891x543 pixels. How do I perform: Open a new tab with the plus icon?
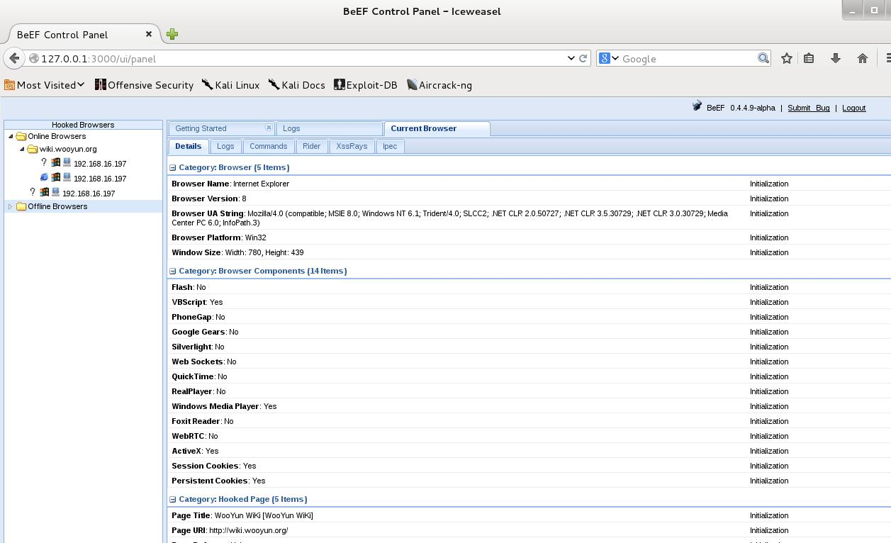coord(172,34)
